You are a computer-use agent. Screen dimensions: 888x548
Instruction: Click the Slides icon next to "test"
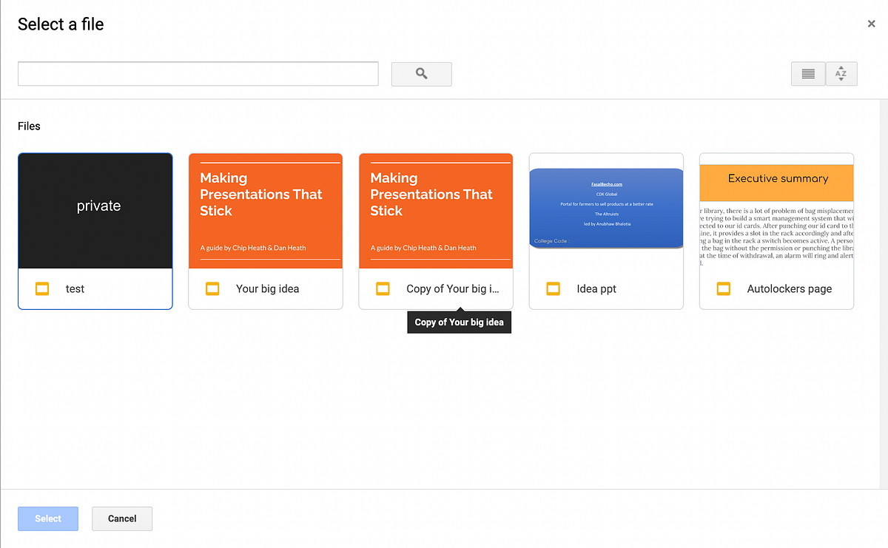click(x=42, y=289)
